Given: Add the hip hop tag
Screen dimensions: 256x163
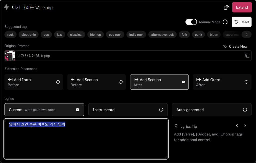Looking at the screenshot, I should coord(96,35).
